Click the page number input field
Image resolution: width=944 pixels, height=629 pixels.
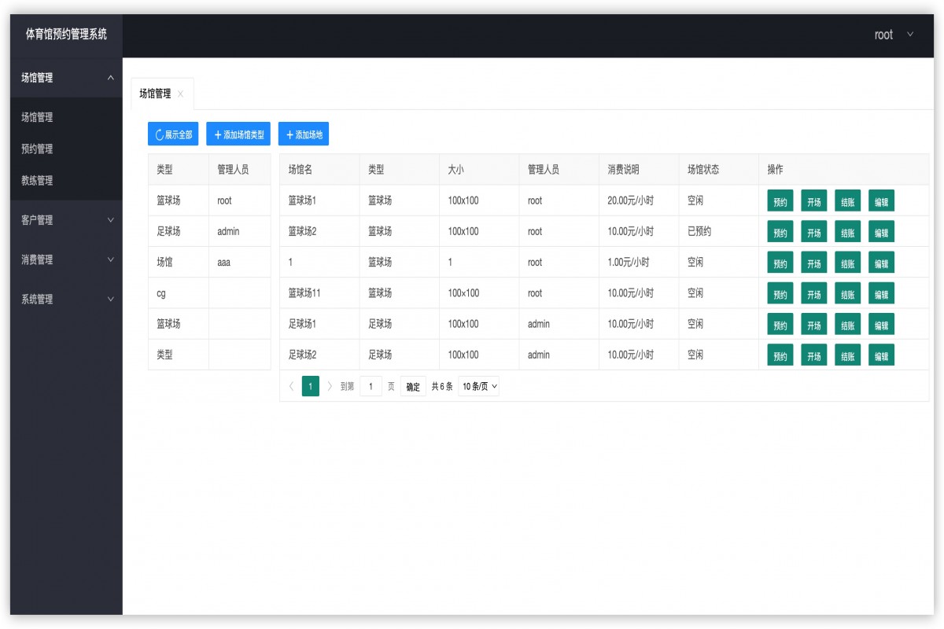coord(370,386)
